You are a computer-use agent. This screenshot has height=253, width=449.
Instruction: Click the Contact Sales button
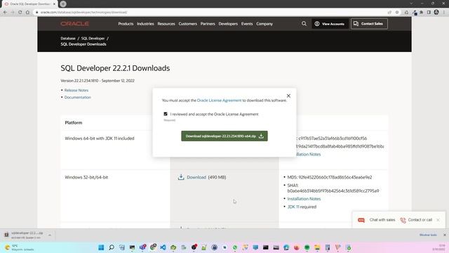pos(369,24)
